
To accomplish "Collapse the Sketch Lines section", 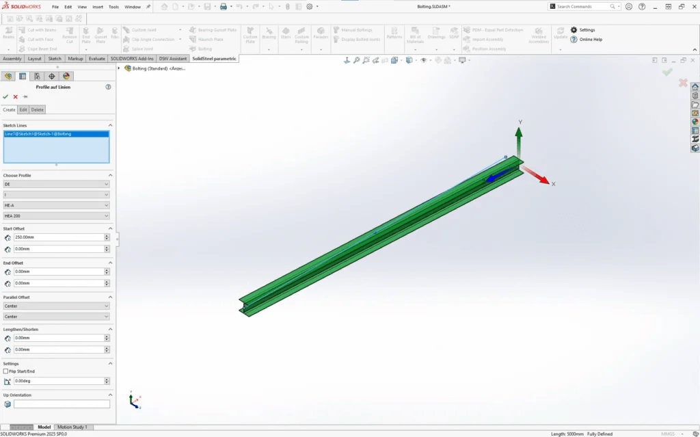I will pos(110,126).
